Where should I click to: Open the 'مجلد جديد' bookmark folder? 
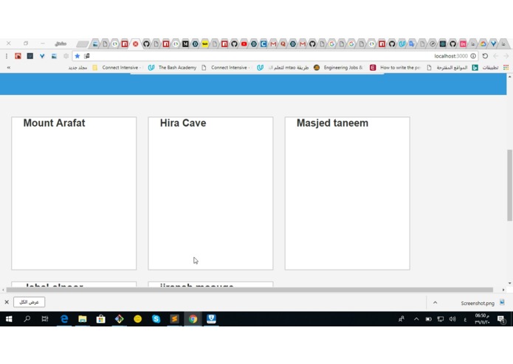tap(83, 68)
